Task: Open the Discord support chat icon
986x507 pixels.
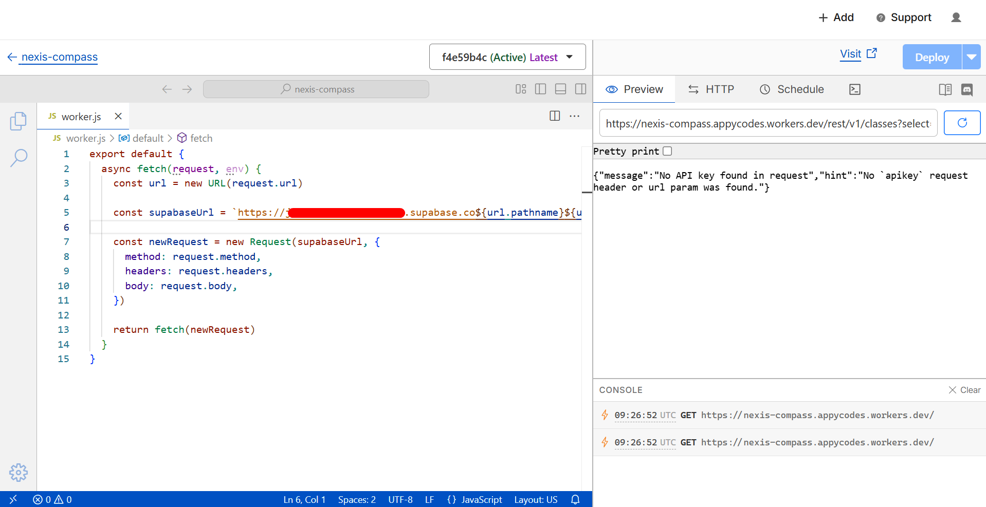Action: 967,89
